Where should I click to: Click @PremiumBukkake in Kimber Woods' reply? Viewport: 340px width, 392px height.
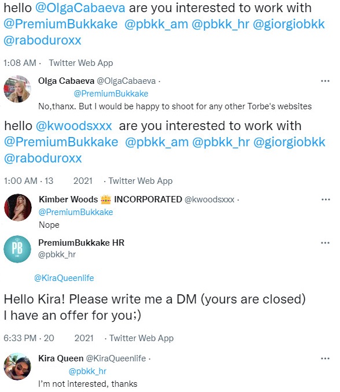click(x=76, y=212)
